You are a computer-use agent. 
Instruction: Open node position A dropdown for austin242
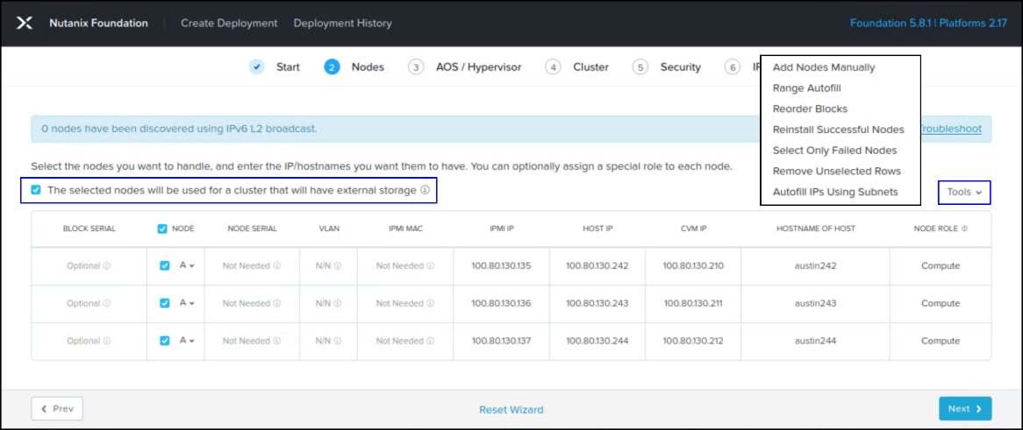pyautogui.click(x=187, y=265)
